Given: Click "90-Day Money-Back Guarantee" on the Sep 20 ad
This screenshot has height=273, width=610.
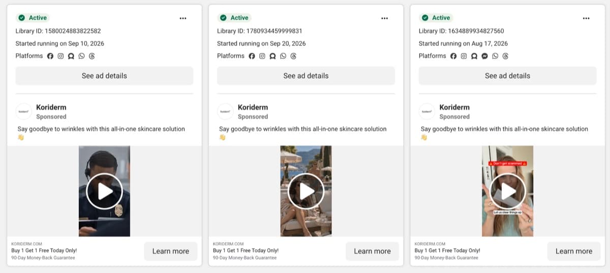Looking at the screenshot, I should (245, 258).
